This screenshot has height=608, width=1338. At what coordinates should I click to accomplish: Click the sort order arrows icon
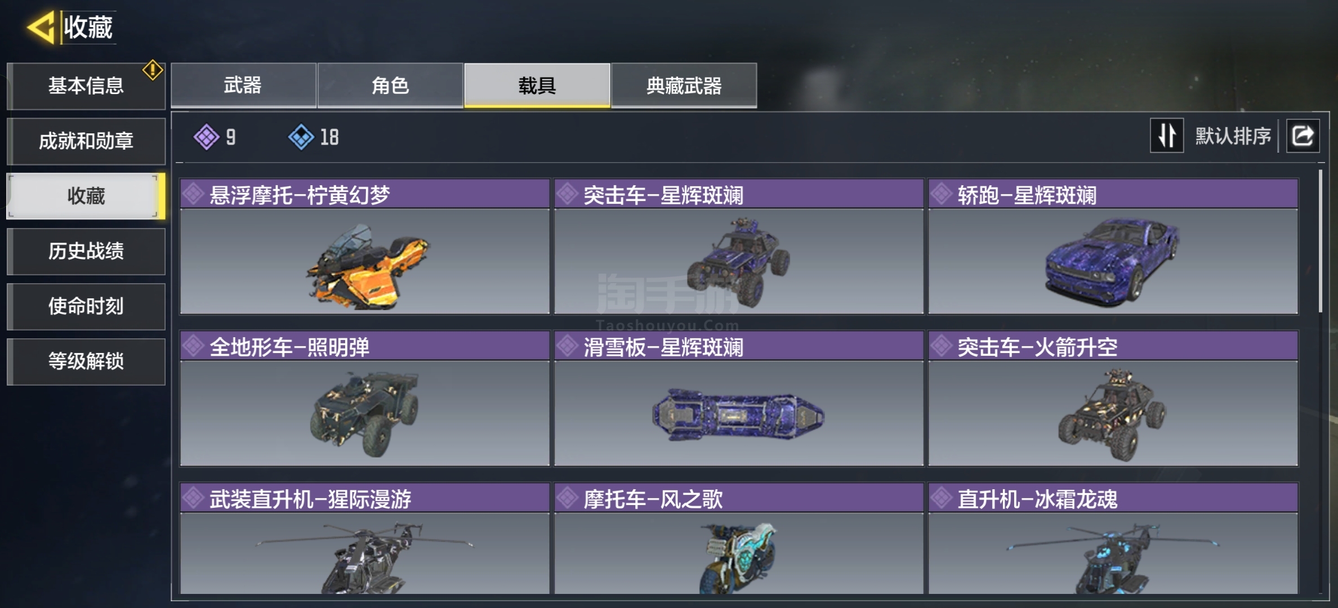click(x=1166, y=136)
